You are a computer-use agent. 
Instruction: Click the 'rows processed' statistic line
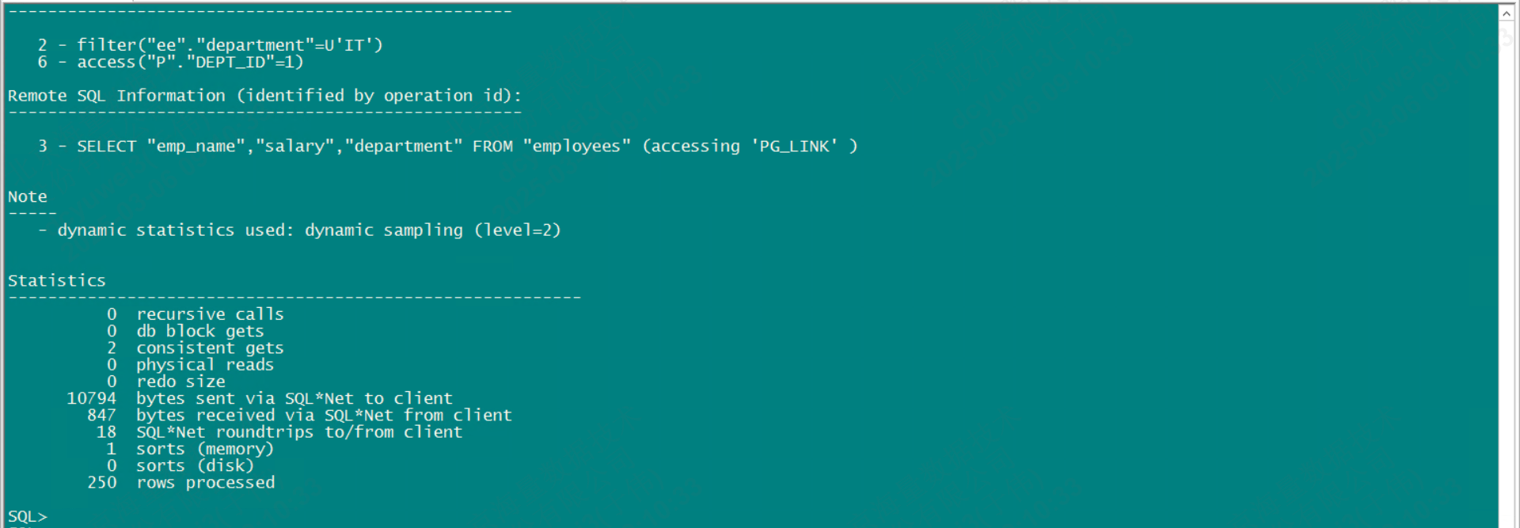click(x=206, y=483)
